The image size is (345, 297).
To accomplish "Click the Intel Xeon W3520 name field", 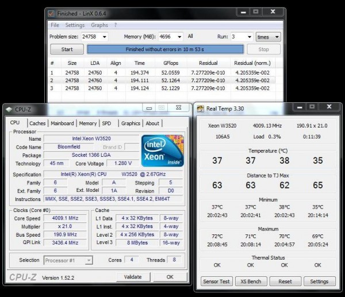I will pos(91,138).
